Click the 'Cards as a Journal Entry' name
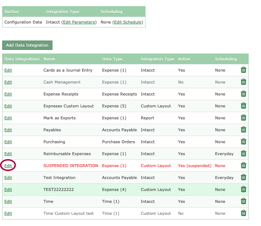 pyautogui.click(x=68, y=70)
